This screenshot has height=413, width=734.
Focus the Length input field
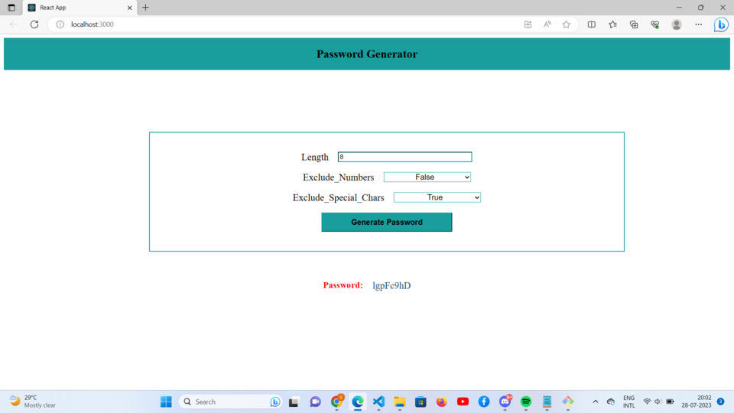tap(405, 157)
